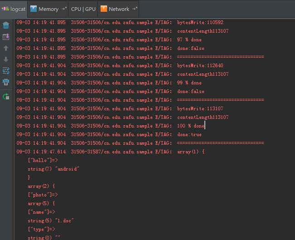Viewport: 295px width, 240px height.
Task: Switch to the logcat tab
Action: [x=14, y=9]
